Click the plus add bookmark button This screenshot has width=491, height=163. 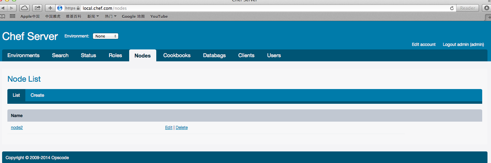tap(50, 8)
